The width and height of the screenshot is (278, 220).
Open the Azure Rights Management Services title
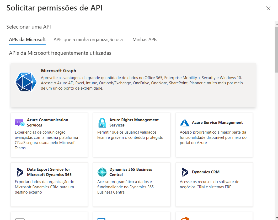point(134,123)
